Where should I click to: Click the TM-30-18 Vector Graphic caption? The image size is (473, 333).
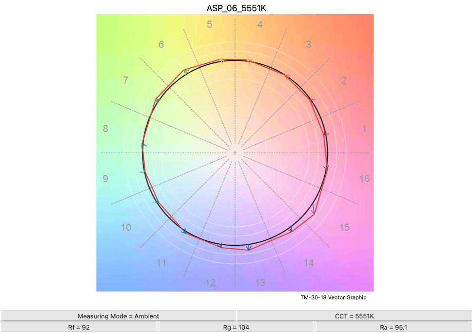pyautogui.click(x=334, y=297)
